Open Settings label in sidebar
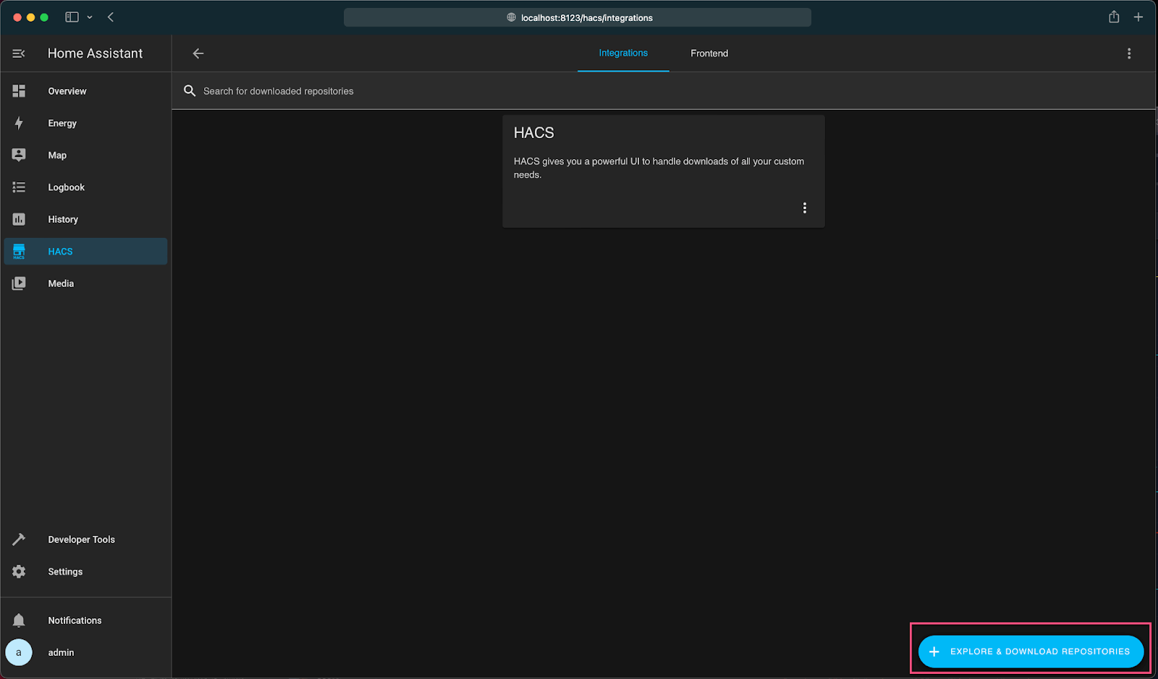The height and width of the screenshot is (679, 1158). tap(65, 571)
